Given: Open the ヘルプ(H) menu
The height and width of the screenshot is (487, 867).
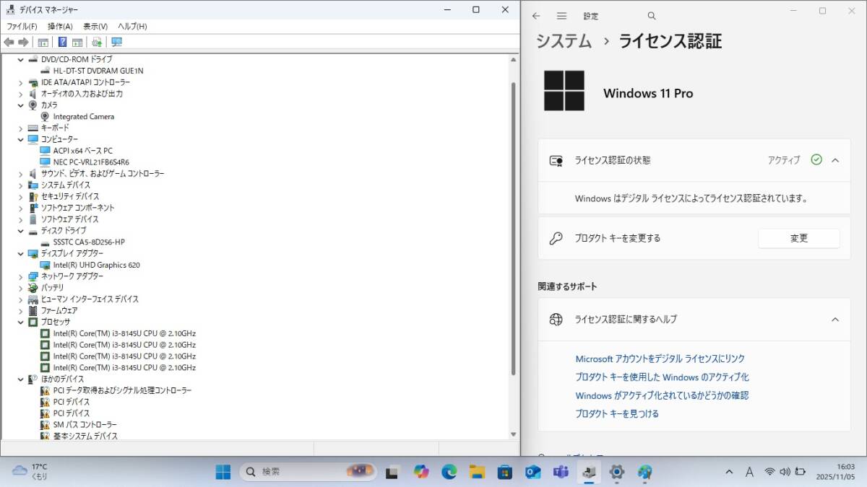Looking at the screenshot, I should point(132,26).
